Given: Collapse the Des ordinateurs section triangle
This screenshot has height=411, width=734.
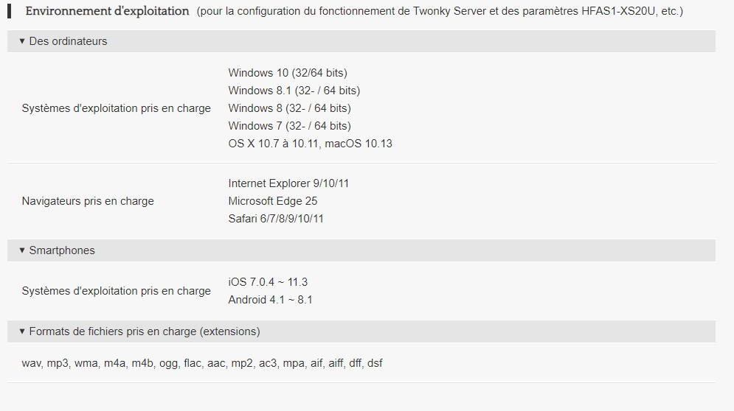Looking at the screenshot, I should tap(22, 41).
